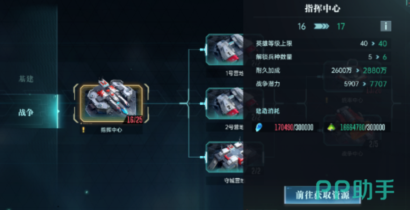The image size is (410, 210).
Task: Click the 前往获取资源 button
Action: (322, 195)
